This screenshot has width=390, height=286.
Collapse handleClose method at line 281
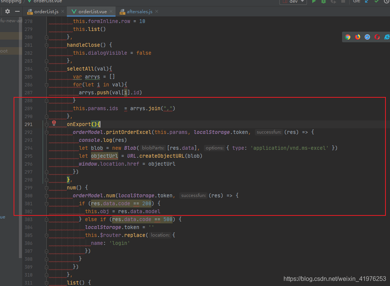(x=46, y=45)
